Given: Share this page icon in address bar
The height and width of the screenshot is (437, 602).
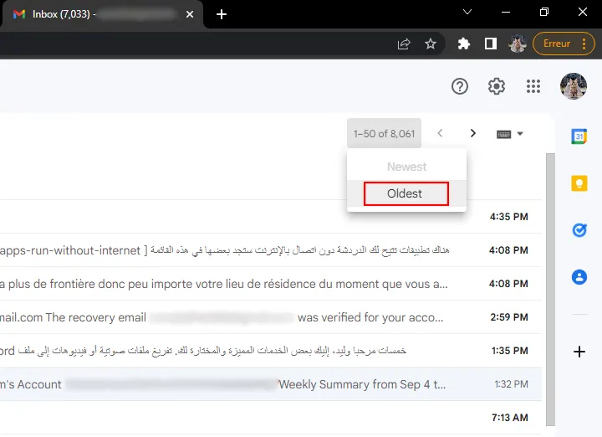Looking at the screenshot, I should pyautogui.click(x=404, y=44).
